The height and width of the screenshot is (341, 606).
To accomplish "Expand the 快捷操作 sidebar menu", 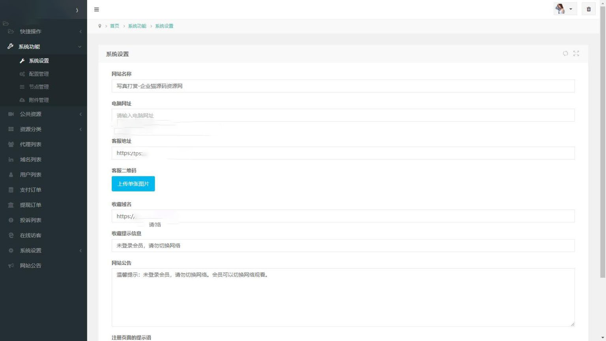I will (x=43, y=32).
